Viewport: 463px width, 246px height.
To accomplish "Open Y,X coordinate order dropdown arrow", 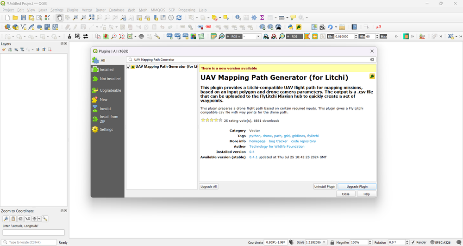I will click(39, 219).
